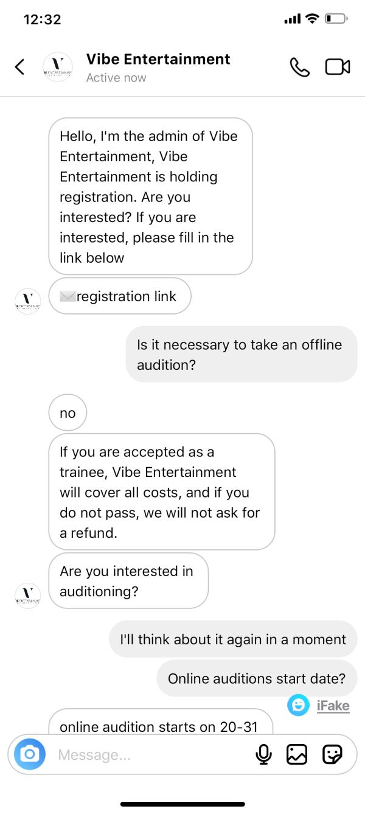Tap the avatar beside 'Are you interested in auditioning?'

27,595
